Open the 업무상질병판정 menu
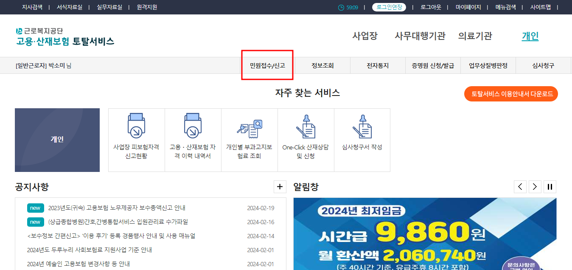 pyautogui.click(x=488, y=65)
